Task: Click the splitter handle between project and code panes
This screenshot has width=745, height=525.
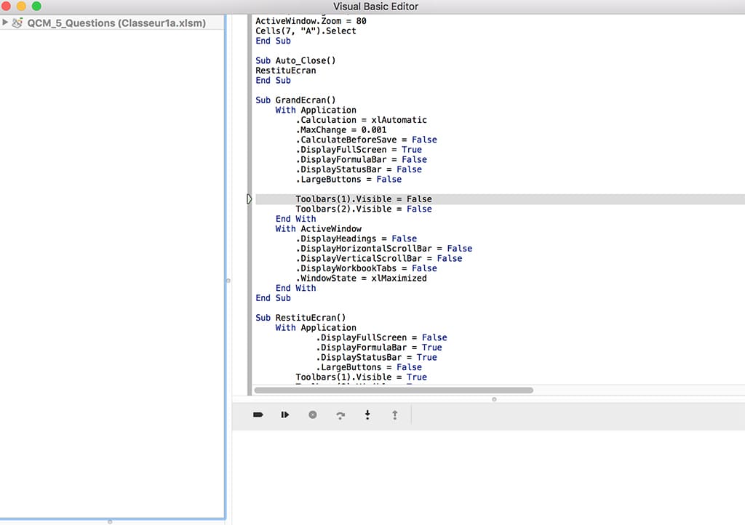Action: click(x=228, y=280)
